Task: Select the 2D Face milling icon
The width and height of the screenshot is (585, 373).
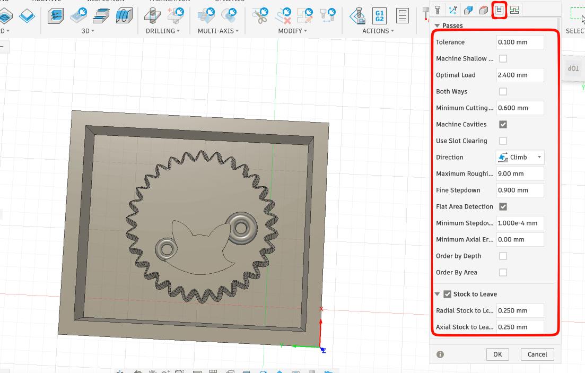Action: click(x=27, y=16)
